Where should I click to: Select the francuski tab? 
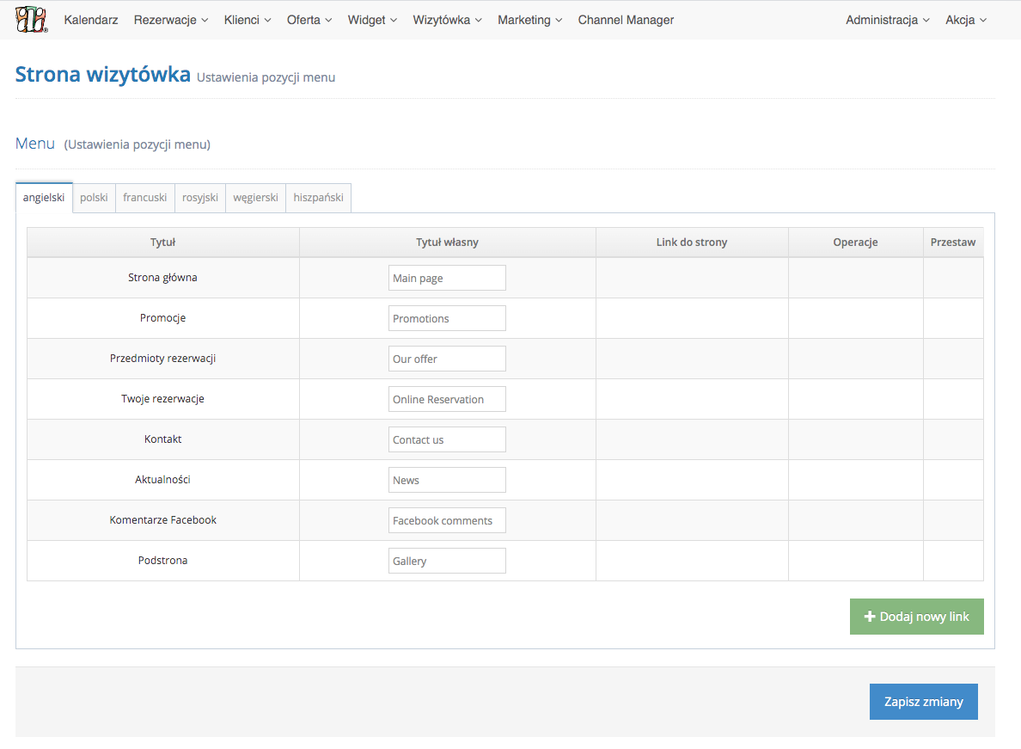(x=144, y=198)
